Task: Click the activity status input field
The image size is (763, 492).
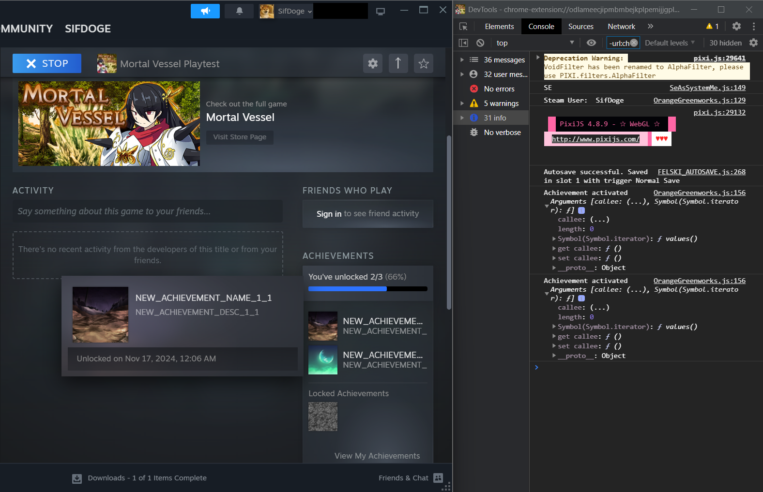Action: [148, 211]
